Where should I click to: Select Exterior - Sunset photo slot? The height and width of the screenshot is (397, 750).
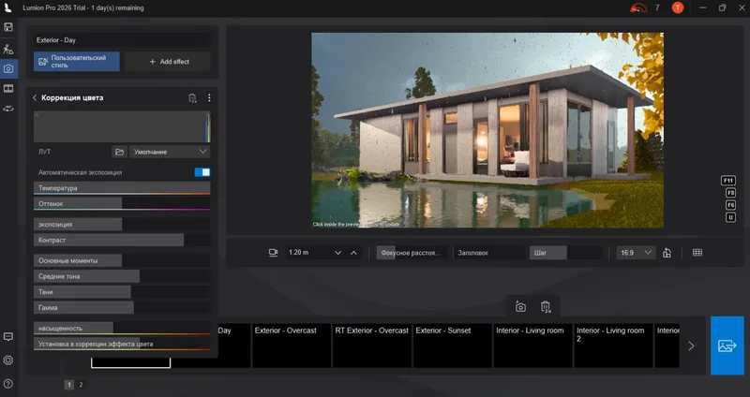coord(453,346)
